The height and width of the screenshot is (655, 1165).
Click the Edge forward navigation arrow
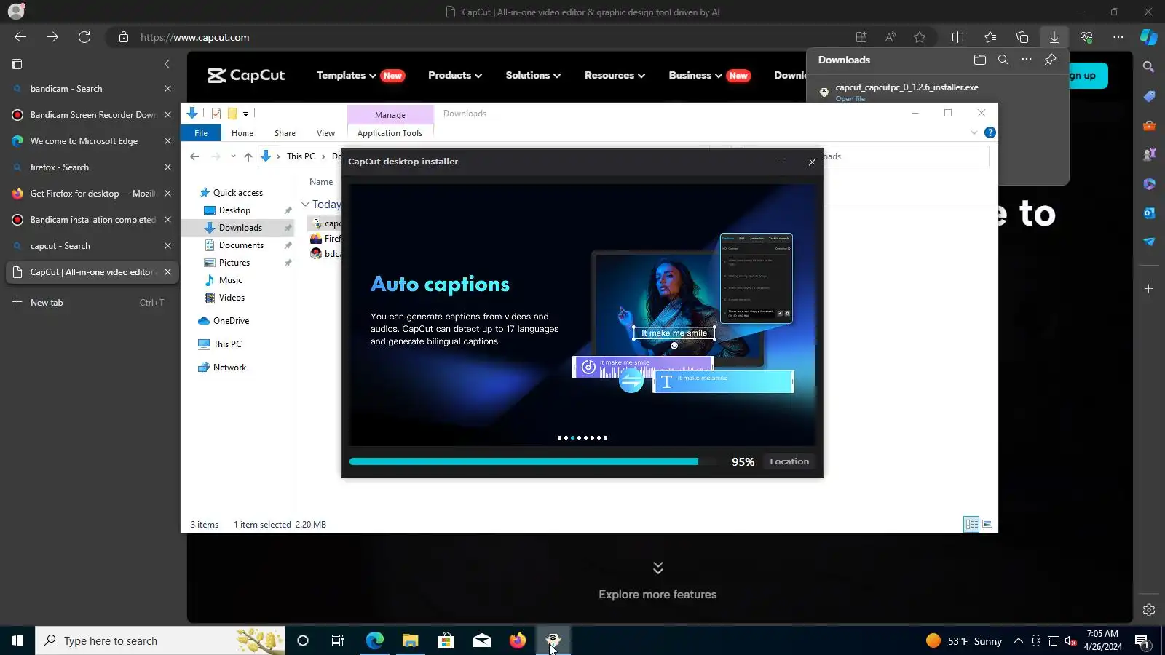[52, 37]
